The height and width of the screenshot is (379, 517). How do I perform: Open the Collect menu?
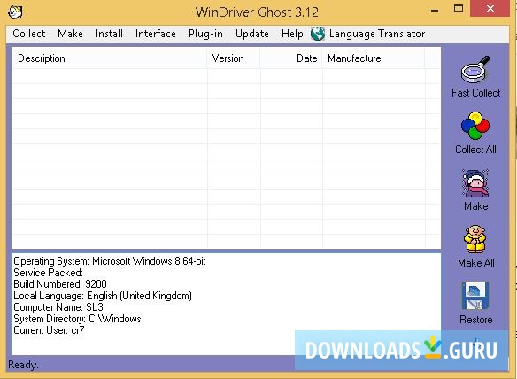pyautogui.click(x=29, y=34)
